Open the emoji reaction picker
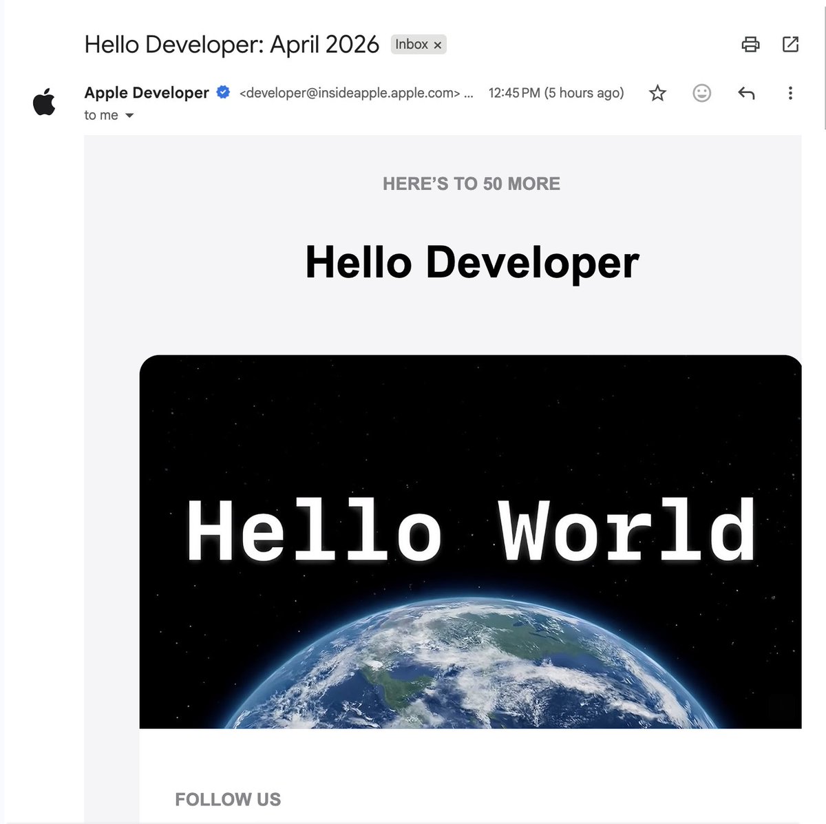Screen dimensions: 826x824 pos(701,92)
